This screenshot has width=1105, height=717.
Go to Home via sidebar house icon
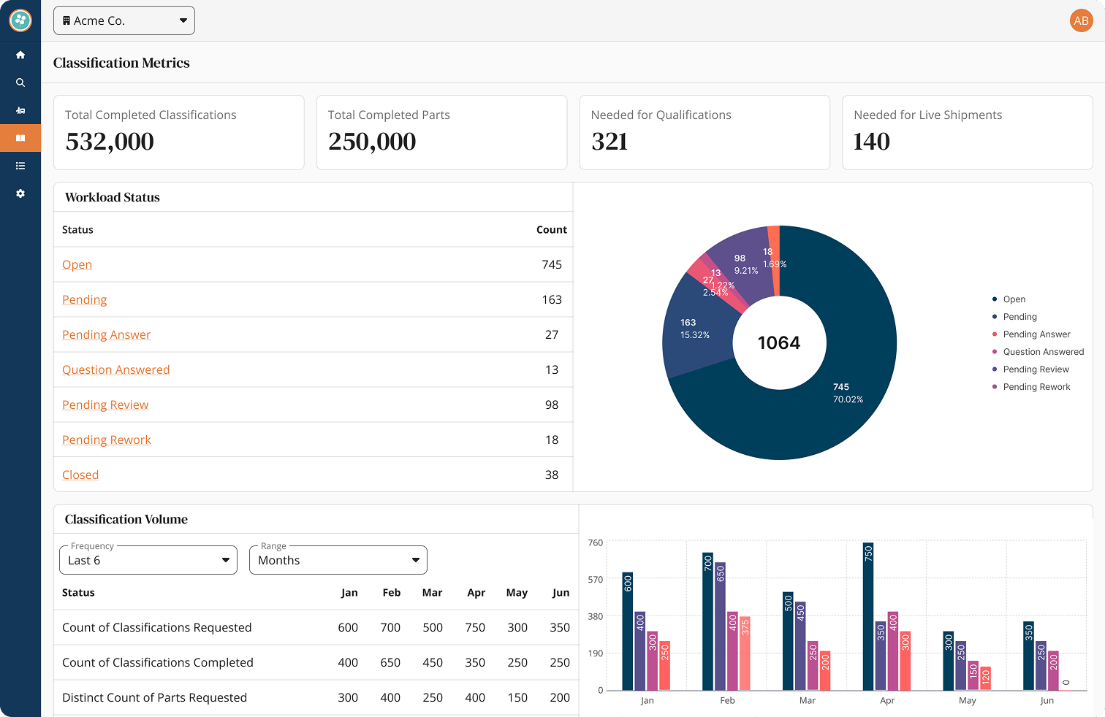click(20, 55)
